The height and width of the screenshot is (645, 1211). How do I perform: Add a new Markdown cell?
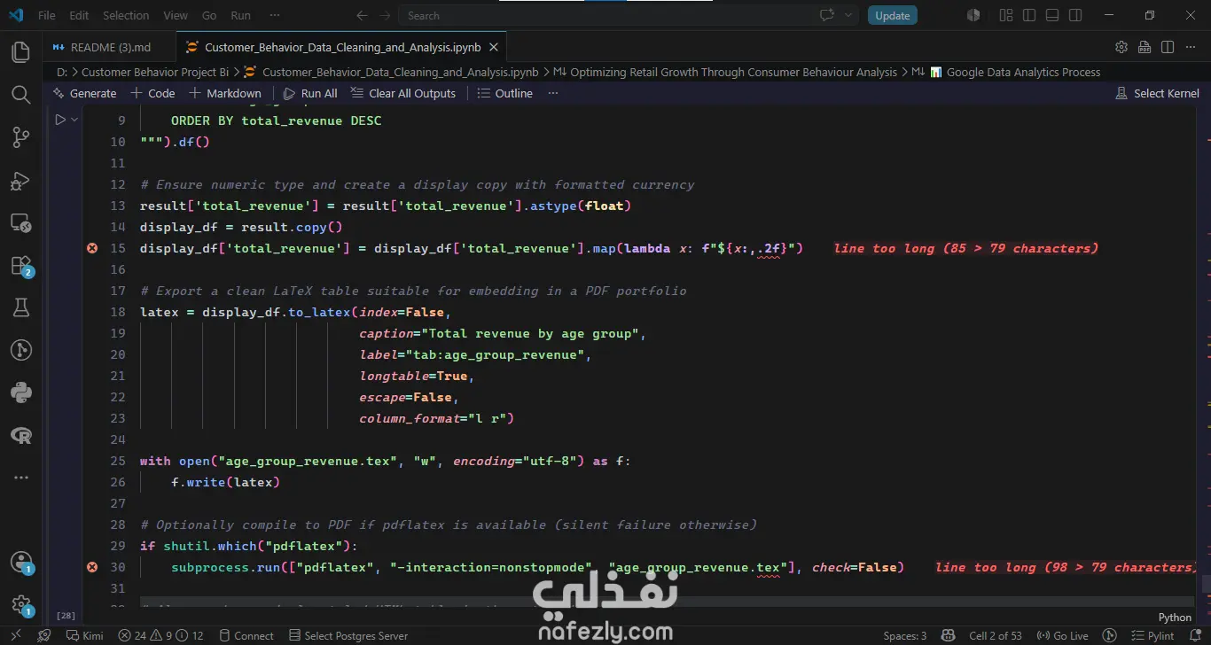[x=225, y=93]
